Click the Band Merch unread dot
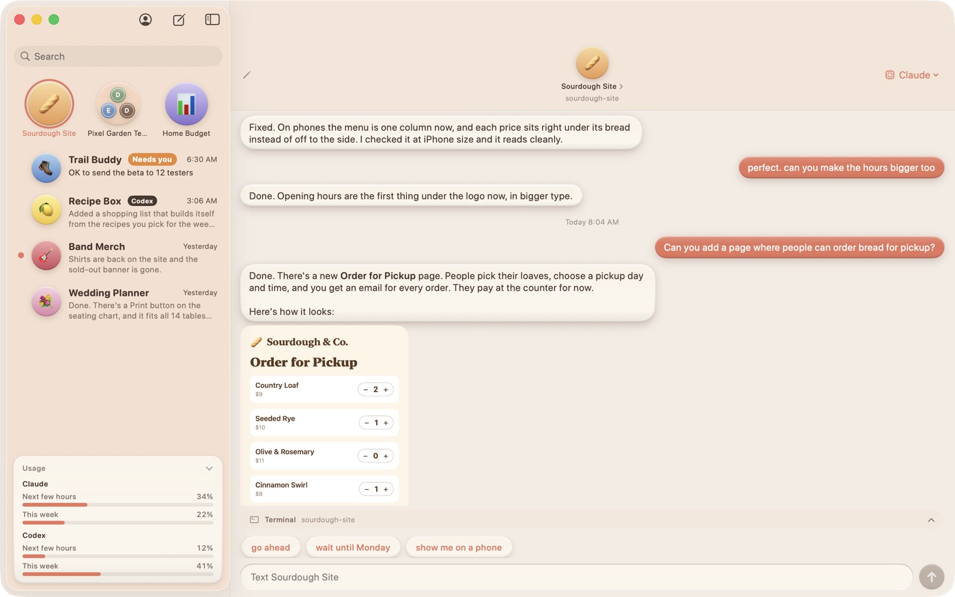 coord(21,256)
